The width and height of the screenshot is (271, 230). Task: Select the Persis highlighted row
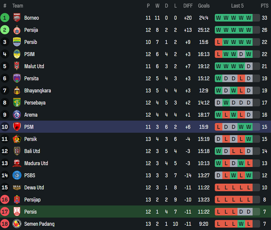tap(135, 212)
